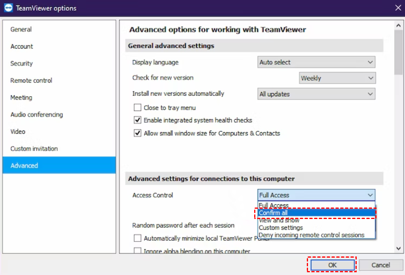Image resolution: width=405 pixels, height=275 pixels.
Task: Click the scrollbar up arrow
Action: [398, 26]
